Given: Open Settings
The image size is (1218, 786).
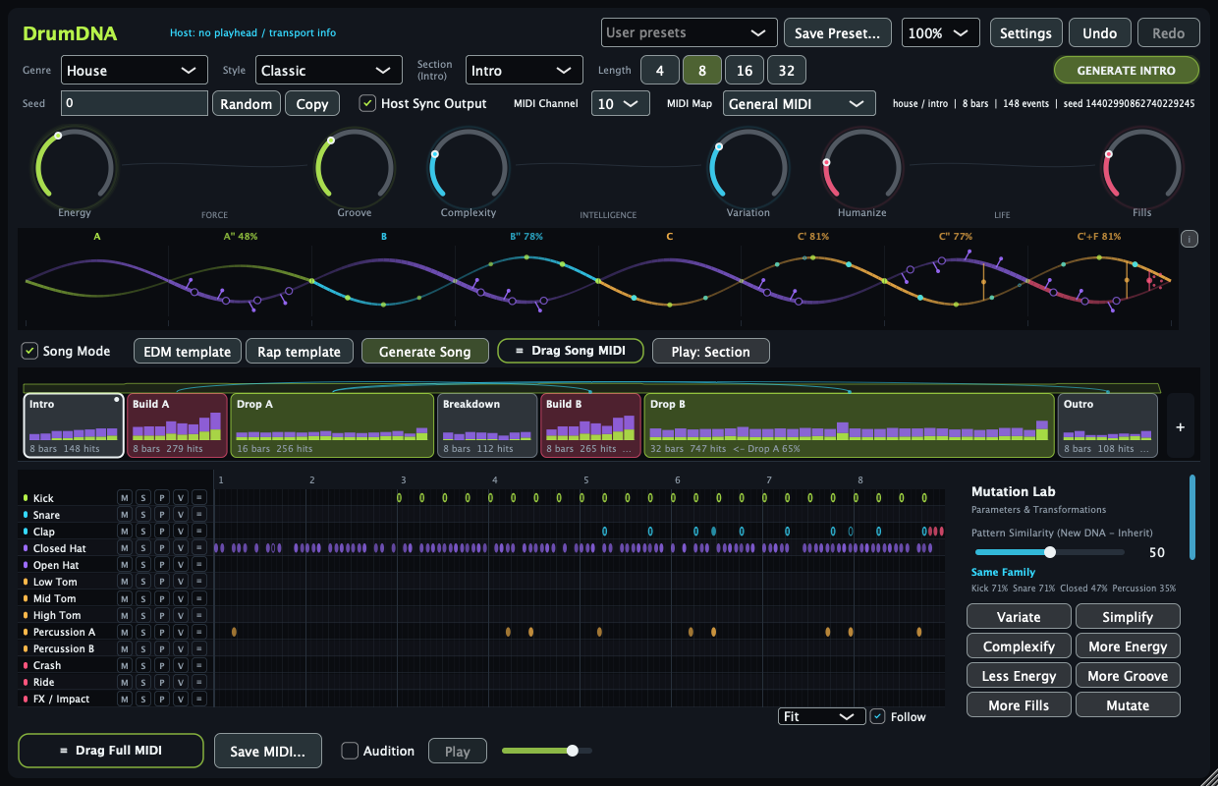Looking at the screenshot, I should pos(1025,32).
